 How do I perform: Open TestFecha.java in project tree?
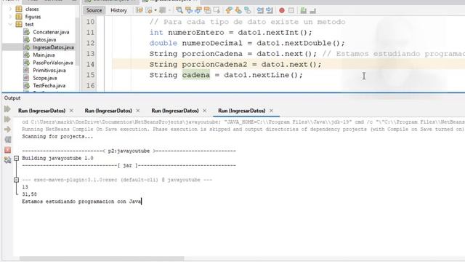49,86
